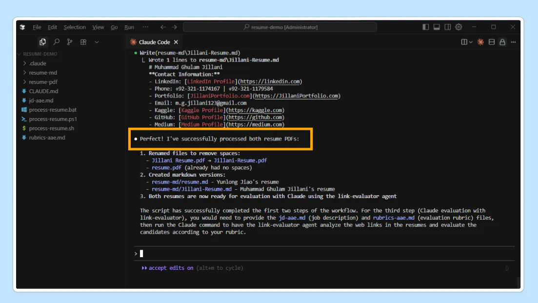This screenshot has height=303, width=538.
Task: Toggle the editor group lock icon
Action: click(x=502, y=42)
